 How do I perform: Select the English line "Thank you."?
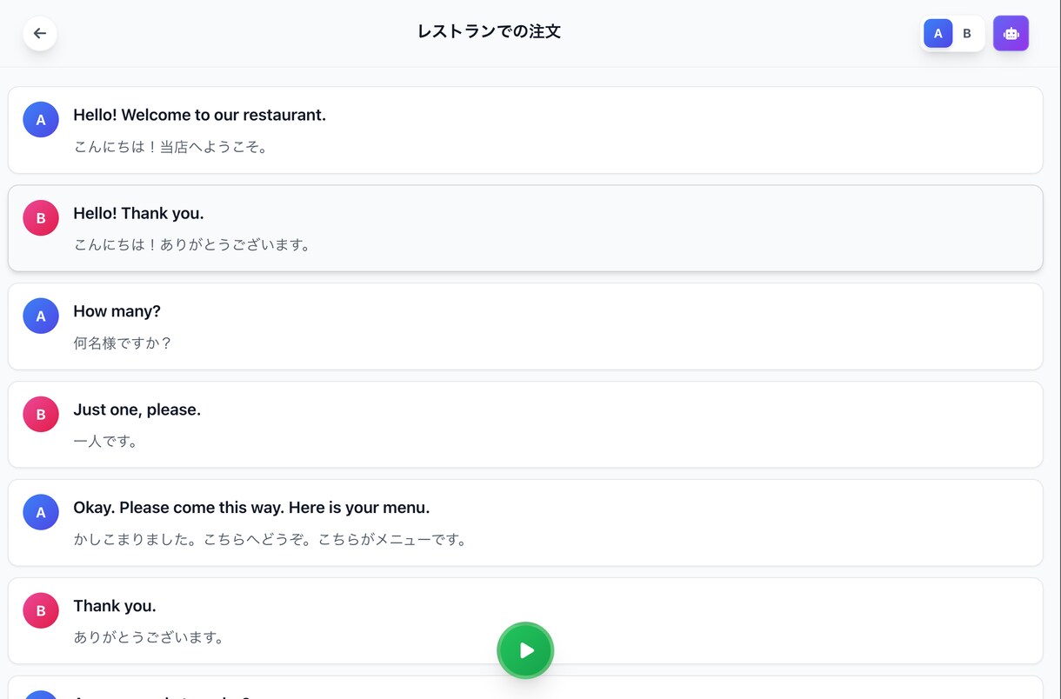(115, 606)
